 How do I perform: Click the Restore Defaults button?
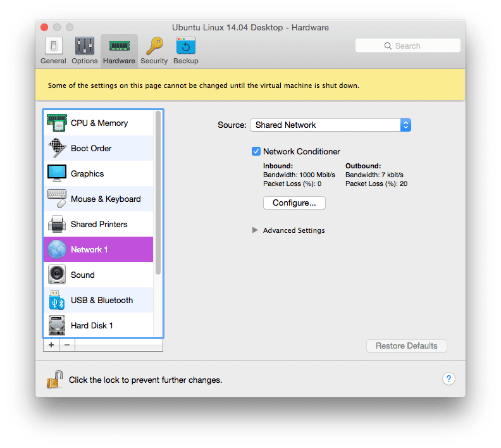pos(406,345)
